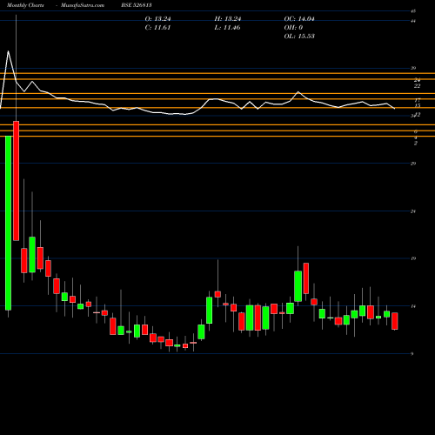Click the '14' price axis label
The image size is (435, 435).
pyautogui.click(x=413, y=306)
